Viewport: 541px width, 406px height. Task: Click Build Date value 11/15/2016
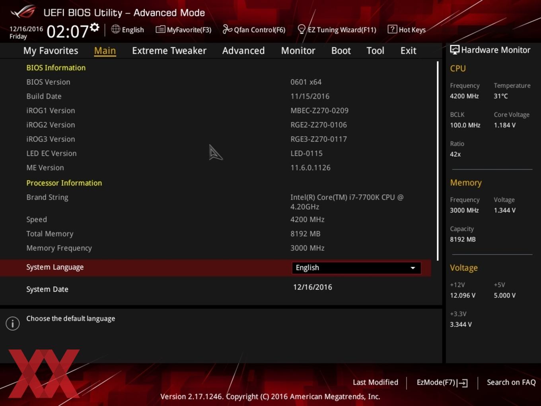(x=310, y=96)
